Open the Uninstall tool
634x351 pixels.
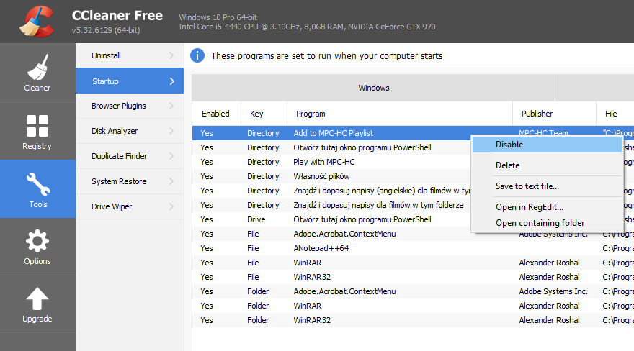[x=130, y=55]
